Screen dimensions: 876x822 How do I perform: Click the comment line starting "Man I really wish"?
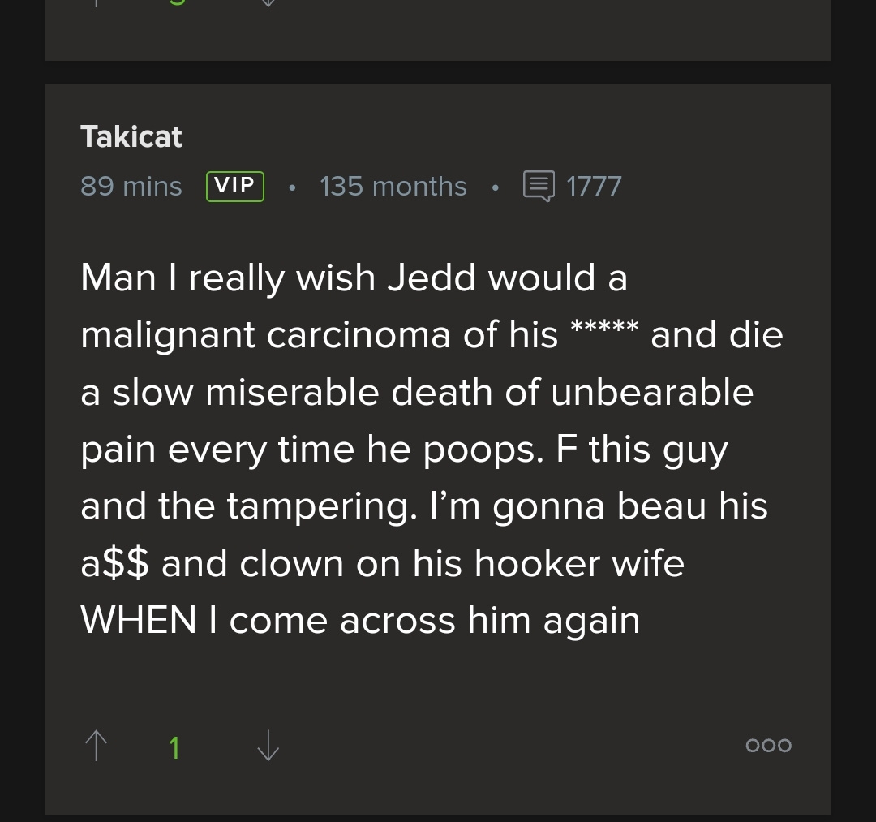(354, 278)
